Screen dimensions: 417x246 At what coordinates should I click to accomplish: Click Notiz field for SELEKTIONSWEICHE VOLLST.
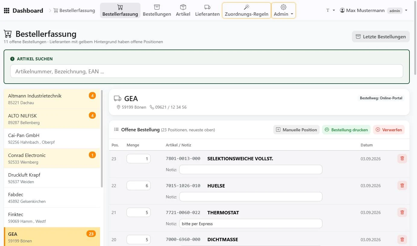251,170
